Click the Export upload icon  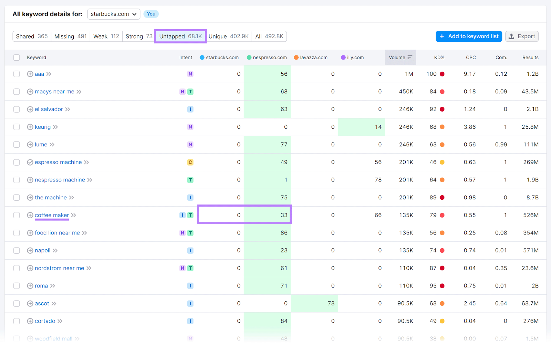click(x=512, y=36)
